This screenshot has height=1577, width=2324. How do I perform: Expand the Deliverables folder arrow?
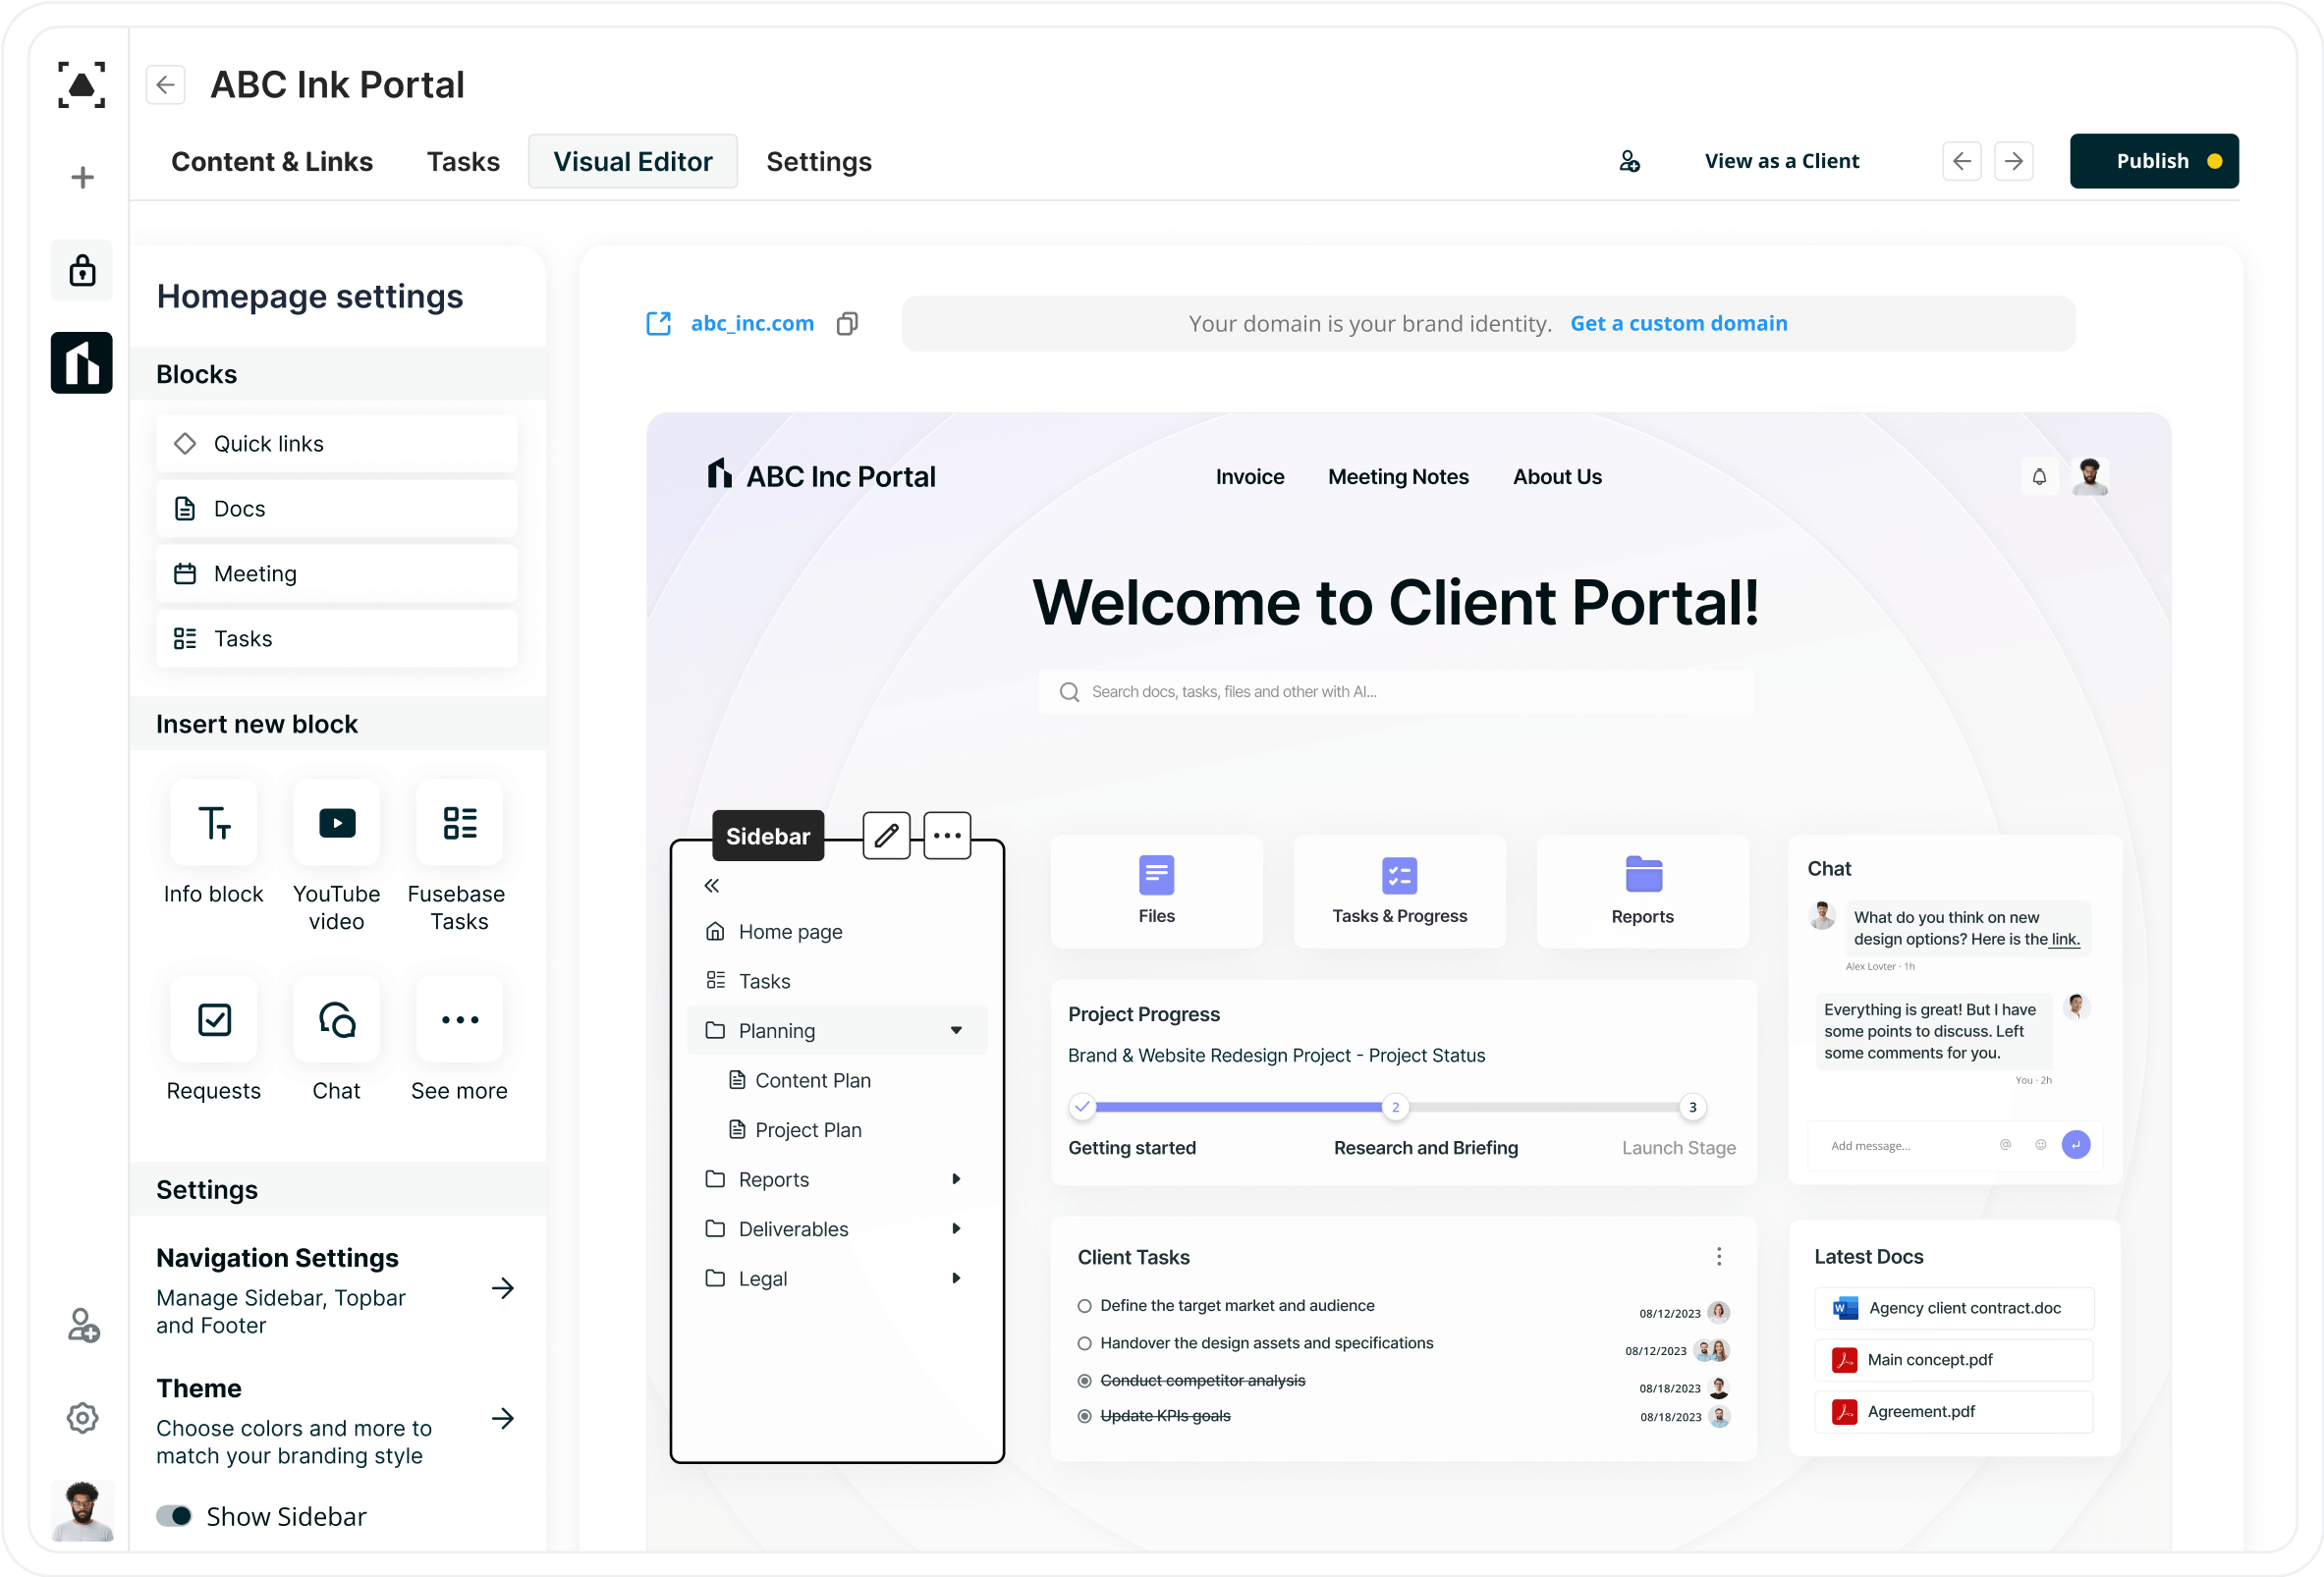click(x=956, y=1229)
